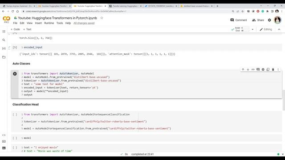Screen dimensions: 285x160
Task: Add a new Text cell
Action: pos(27,29)
